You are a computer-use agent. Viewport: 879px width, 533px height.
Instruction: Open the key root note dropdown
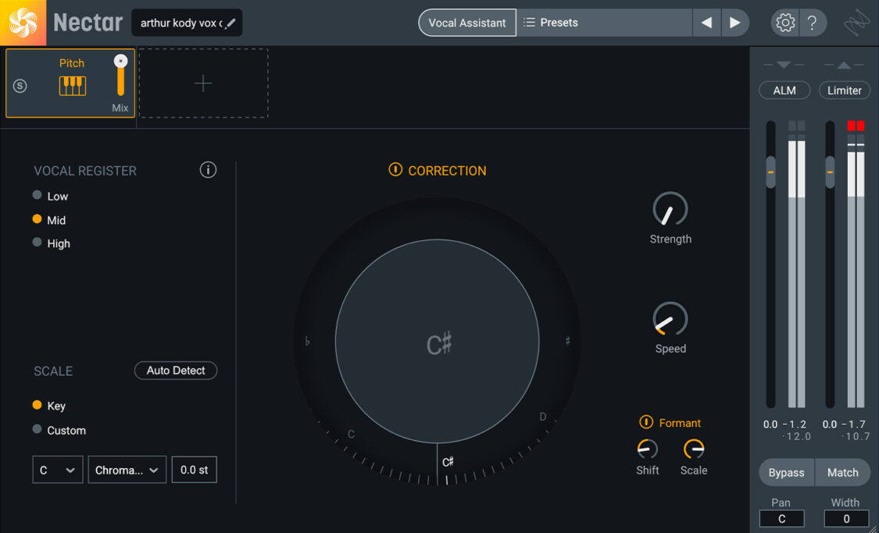(57, 469)
